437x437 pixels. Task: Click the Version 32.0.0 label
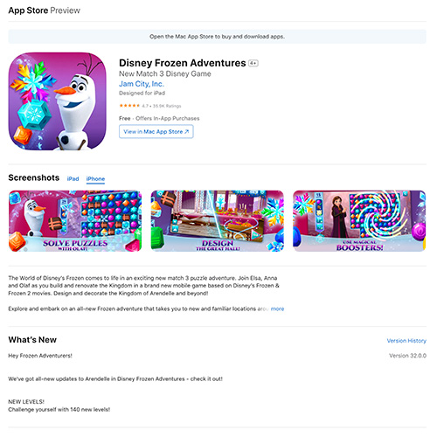pos(407,356)
